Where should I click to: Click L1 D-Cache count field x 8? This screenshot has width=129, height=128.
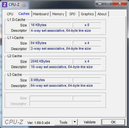coord(87,25)
